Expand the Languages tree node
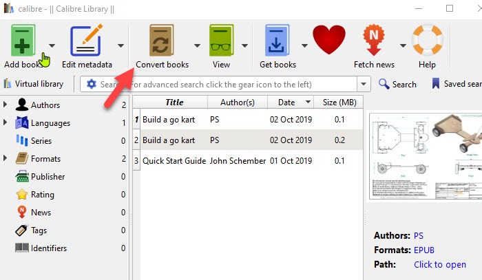Screen dimensions: 482x280 5,122
